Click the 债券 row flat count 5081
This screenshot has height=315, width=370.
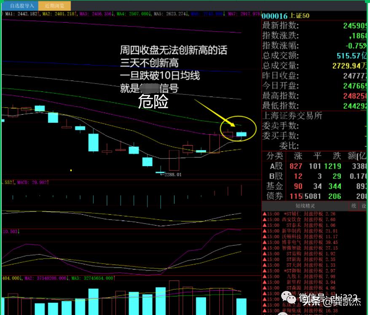click(312, 196)
